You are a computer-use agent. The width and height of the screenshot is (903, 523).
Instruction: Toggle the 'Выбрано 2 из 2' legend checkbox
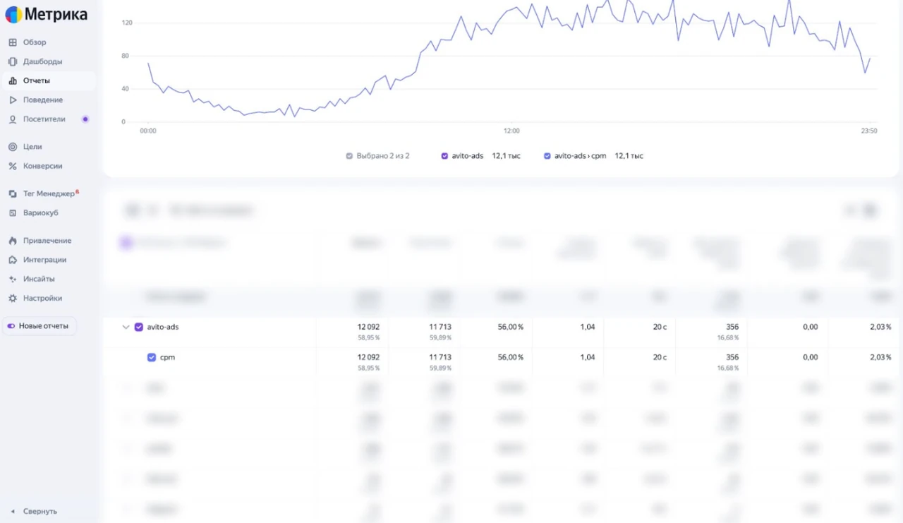pos(349,156)
